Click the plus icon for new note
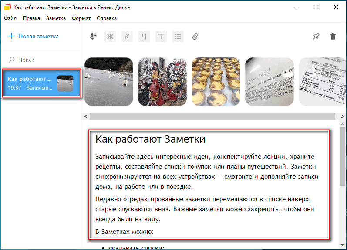 (11, 36)
